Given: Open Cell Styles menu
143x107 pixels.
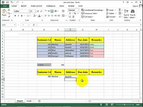Looking at the screenshot, I should 87,17.
